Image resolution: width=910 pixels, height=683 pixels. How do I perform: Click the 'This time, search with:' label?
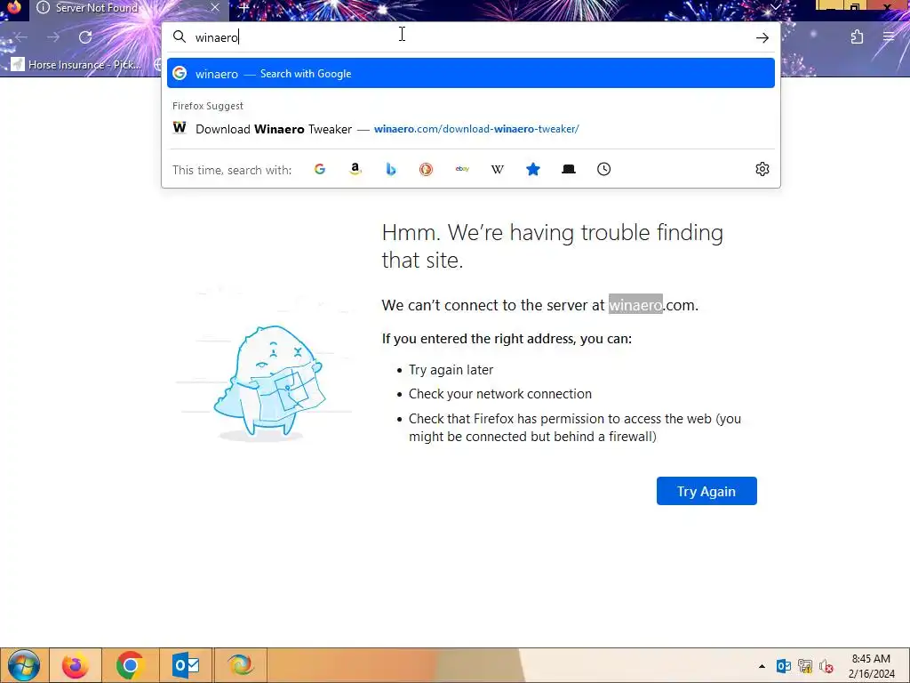232,170
